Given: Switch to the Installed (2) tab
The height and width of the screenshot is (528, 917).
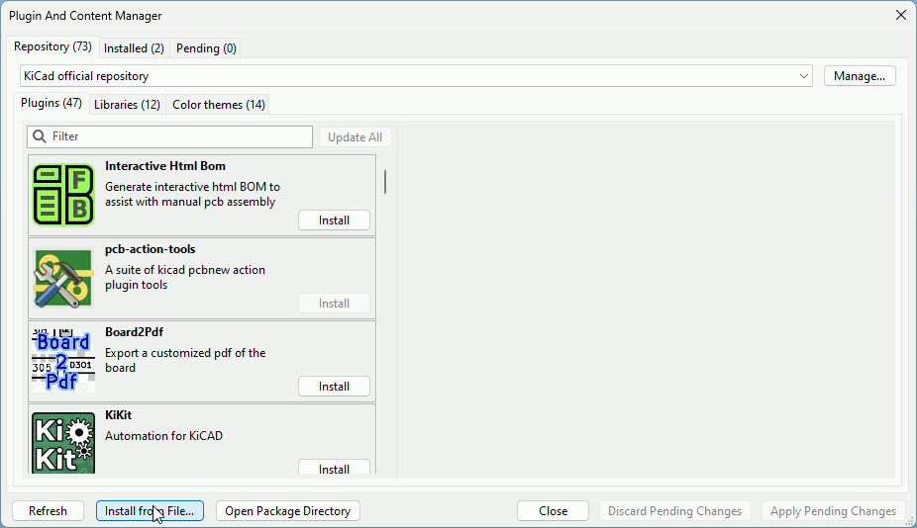Looking at the screenshot, I should point(134,47).
